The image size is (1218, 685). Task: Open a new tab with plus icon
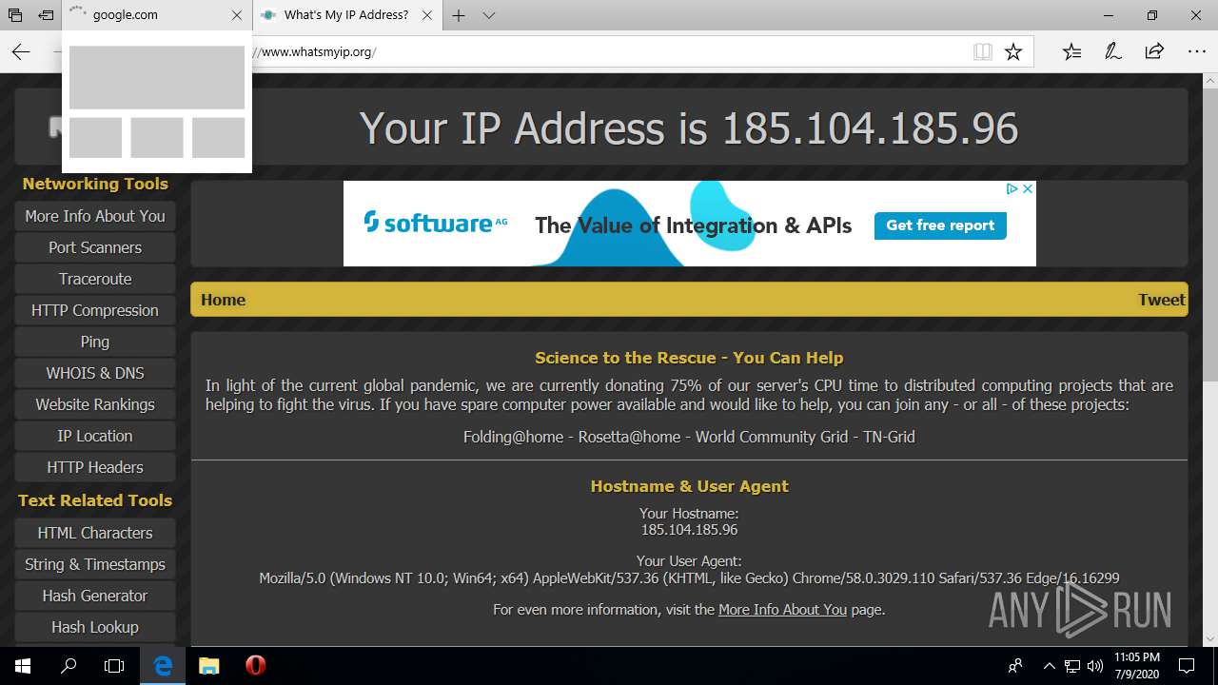459,15
